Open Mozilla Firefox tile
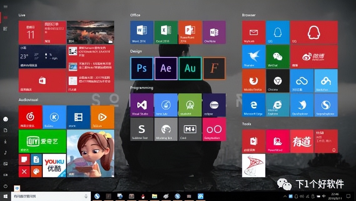 point(254,81)
